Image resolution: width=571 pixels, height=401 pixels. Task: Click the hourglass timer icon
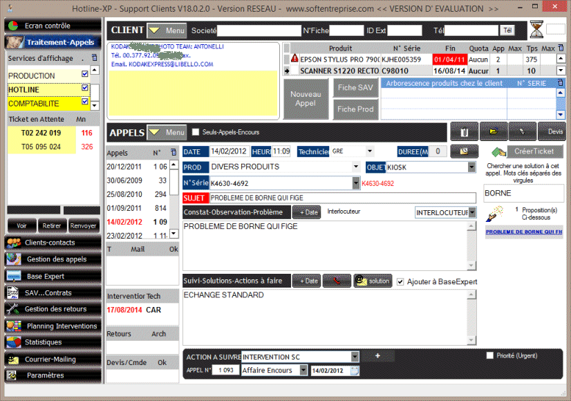[536, 30]
